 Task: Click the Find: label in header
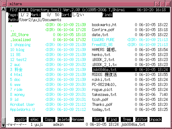click(x=107, y=15)
